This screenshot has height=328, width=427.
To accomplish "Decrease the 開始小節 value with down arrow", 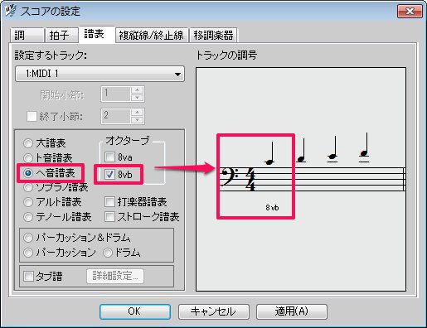I will (x=137, y=98).
